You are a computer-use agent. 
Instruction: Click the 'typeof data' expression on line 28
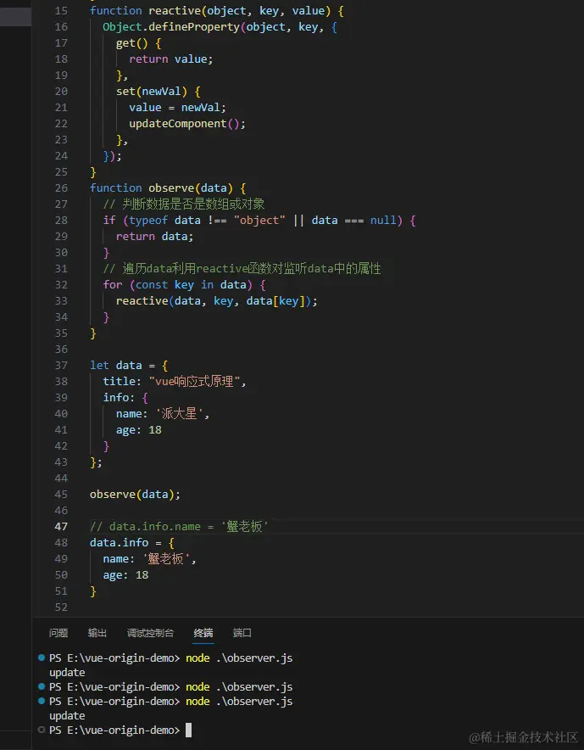(x=164, y=220)
